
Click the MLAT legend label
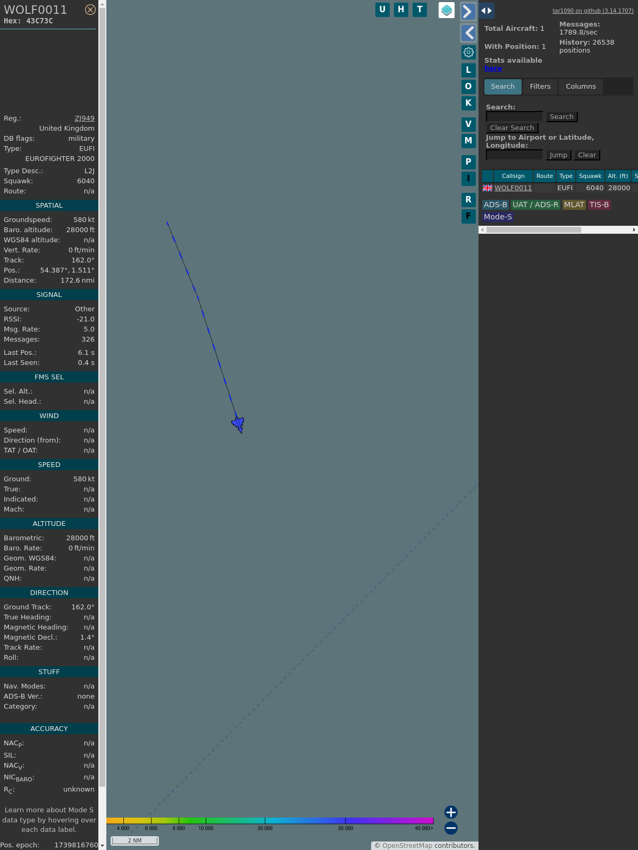(574, 205)
